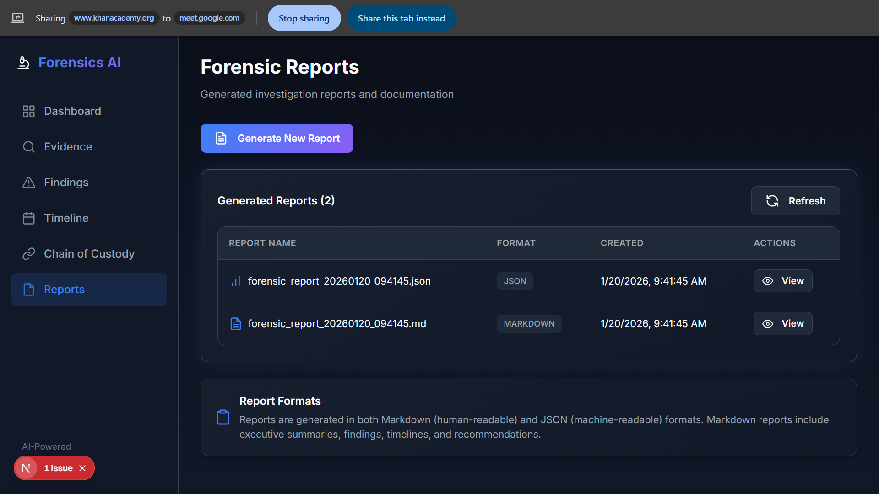Click the Chain of Custody link icon
Viewport: 879px width, 494px height.
click(x=29, y=253)
